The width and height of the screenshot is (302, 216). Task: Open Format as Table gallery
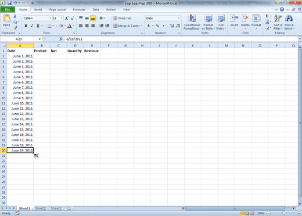(208, 22)
